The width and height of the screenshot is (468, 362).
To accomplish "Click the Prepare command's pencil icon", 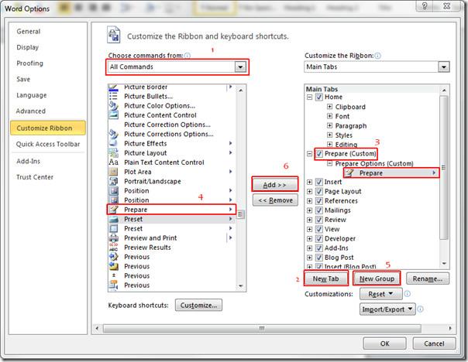I will (x=114, y=210).
